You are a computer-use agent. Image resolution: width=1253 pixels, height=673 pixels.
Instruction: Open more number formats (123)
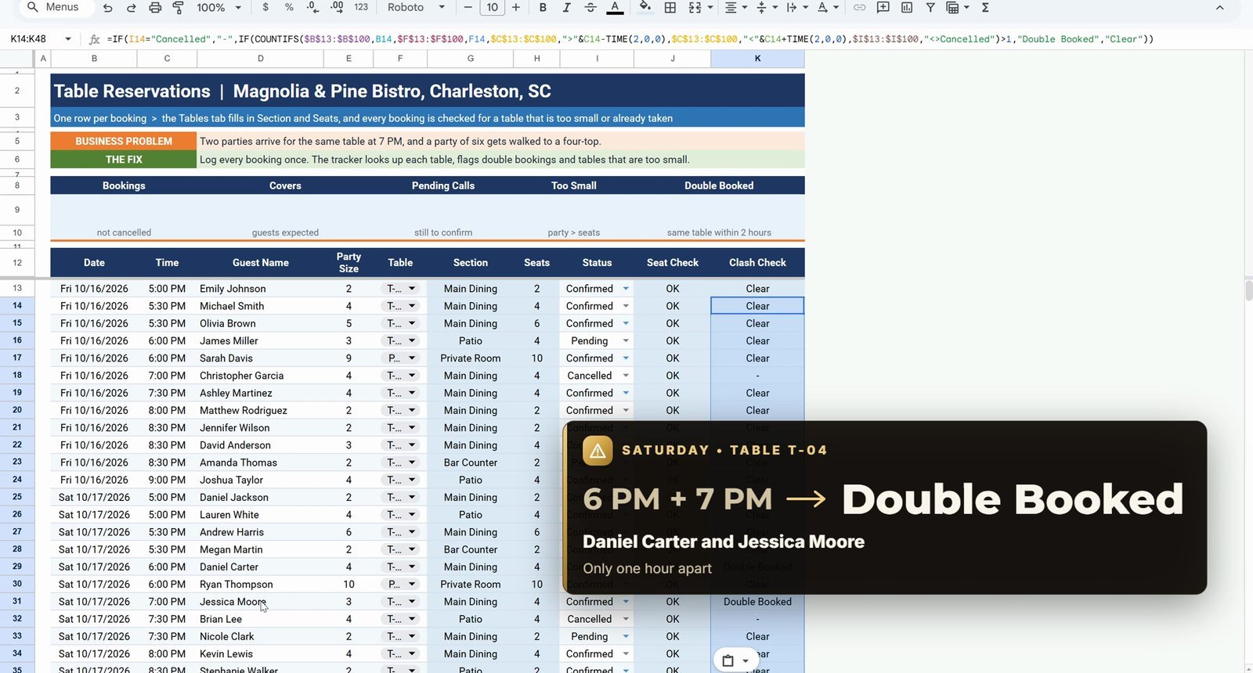click(361, 8)
